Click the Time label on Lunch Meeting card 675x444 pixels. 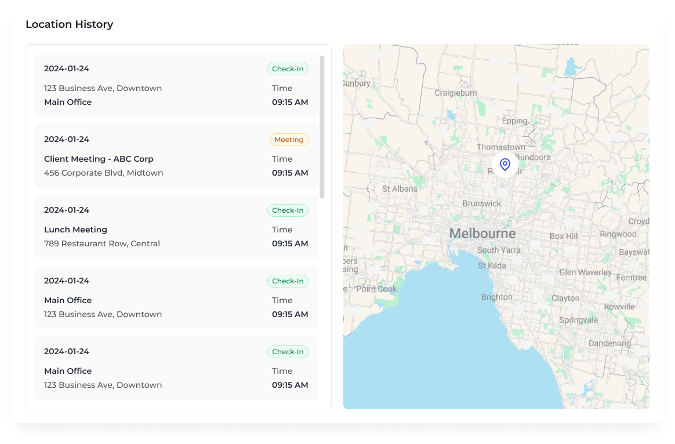click(x=282, y=230)
